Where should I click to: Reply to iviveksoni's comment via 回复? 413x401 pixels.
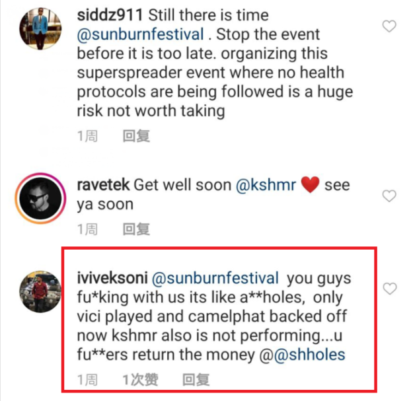click(196, 380)
